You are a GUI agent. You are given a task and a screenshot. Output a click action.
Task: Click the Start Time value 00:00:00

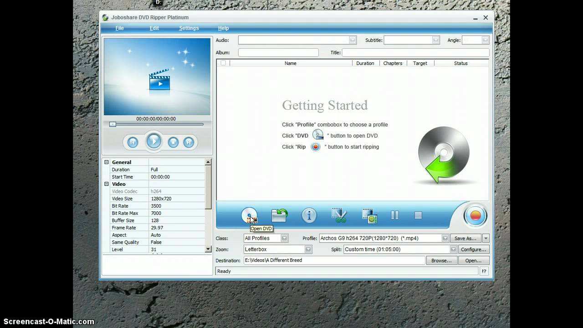(160, 177)
